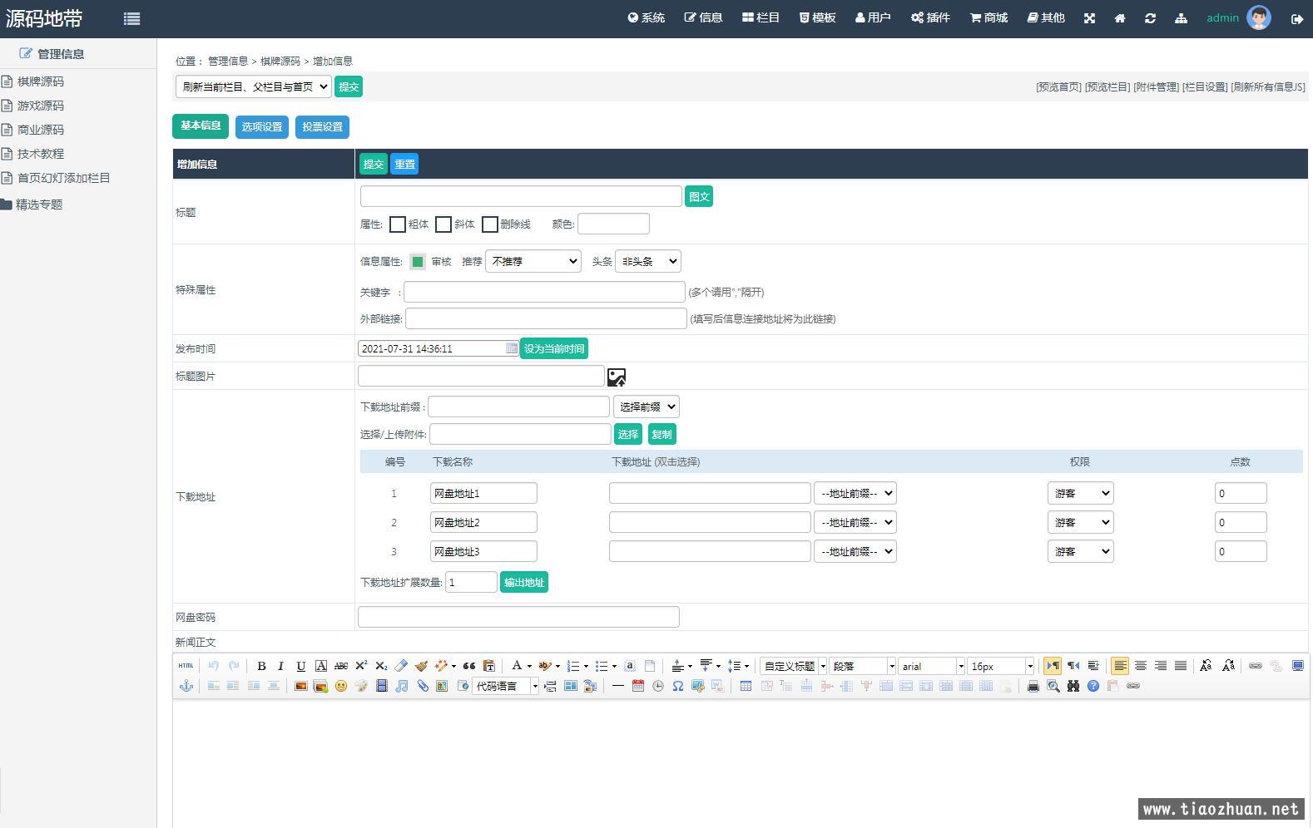Expand the permission dropdown for 网盘地址1
The height and width of the screenshot is (828, 1313).
[x=1080, y=493]
